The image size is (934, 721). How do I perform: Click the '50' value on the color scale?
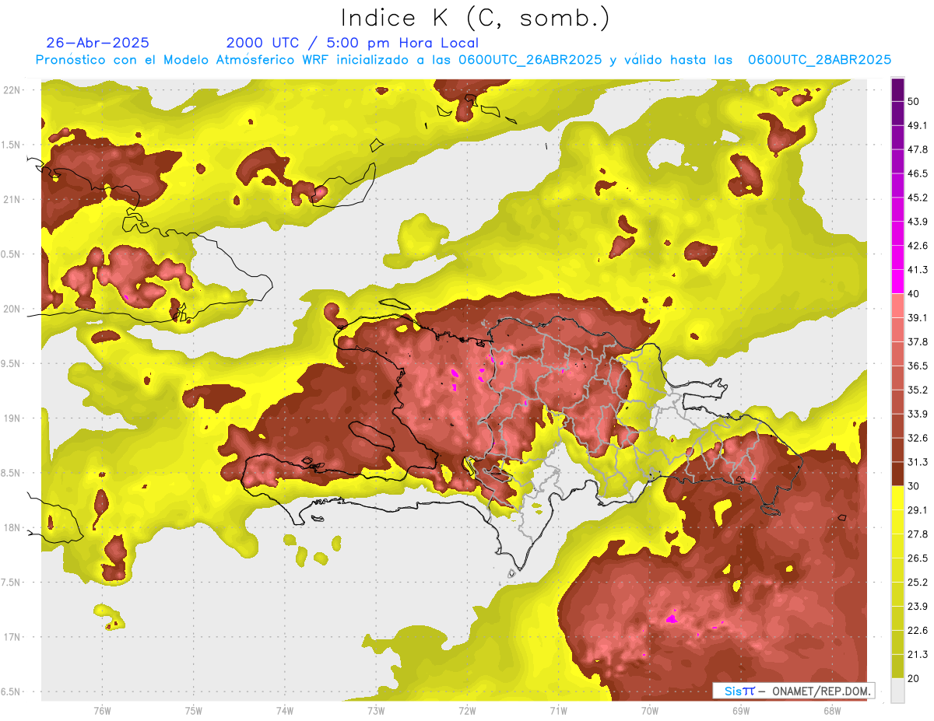coord(914,101)
